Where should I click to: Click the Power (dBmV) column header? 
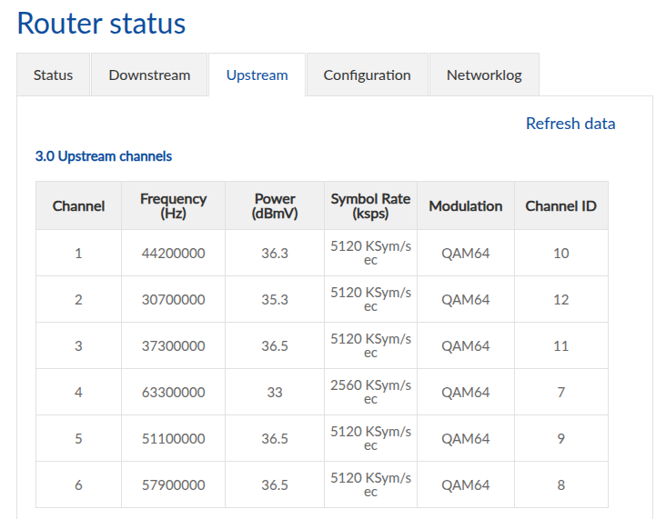[x=275, y=206]
